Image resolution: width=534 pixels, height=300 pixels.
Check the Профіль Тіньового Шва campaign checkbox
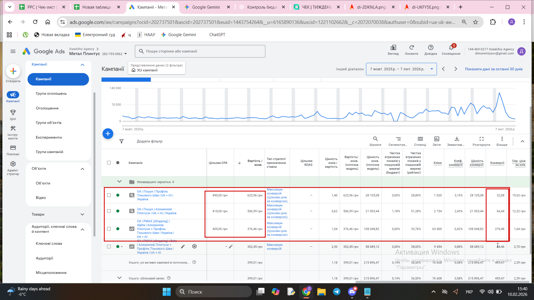pyautogui.click(x=109, y=195)
